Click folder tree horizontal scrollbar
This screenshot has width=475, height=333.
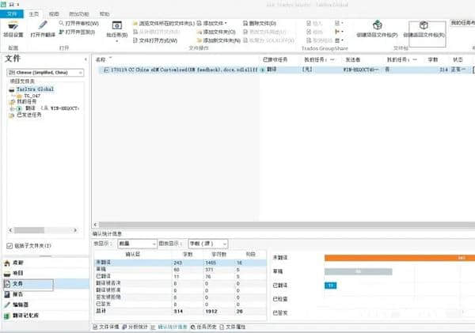click(29, 230)
